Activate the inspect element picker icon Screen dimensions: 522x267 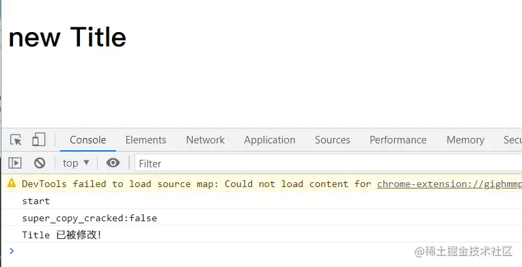pos(16,140)
